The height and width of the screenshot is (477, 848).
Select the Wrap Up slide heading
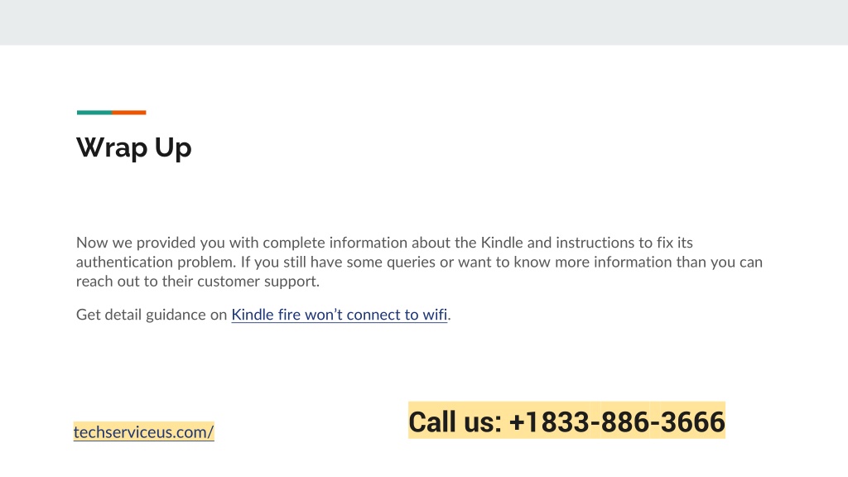tap(133, 147)
